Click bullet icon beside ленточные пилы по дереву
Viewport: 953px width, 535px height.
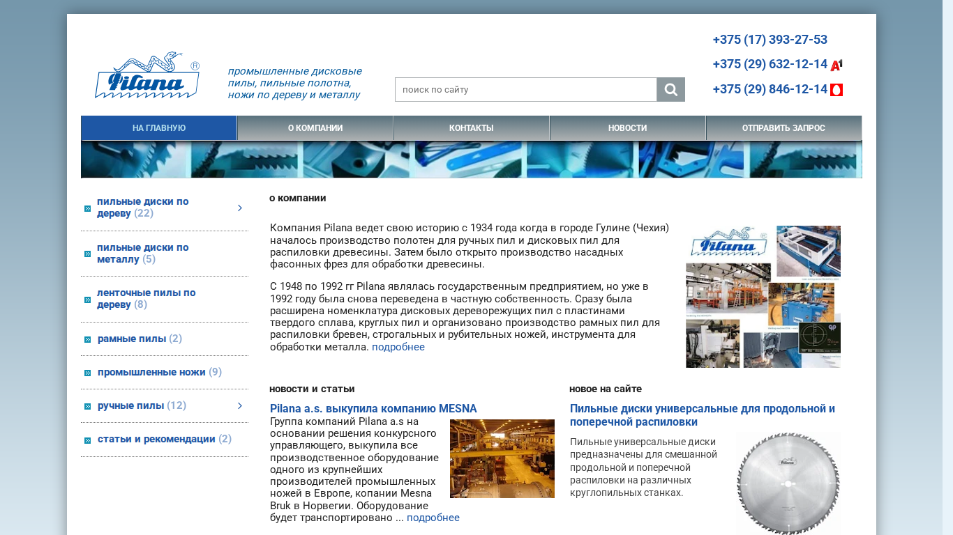tap(88, 300)
